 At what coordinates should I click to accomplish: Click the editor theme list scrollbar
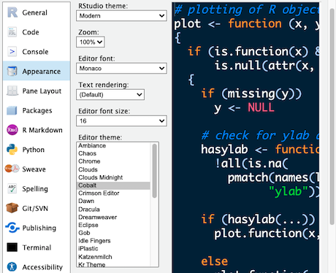pyautogui.click(x=154, y=171)
